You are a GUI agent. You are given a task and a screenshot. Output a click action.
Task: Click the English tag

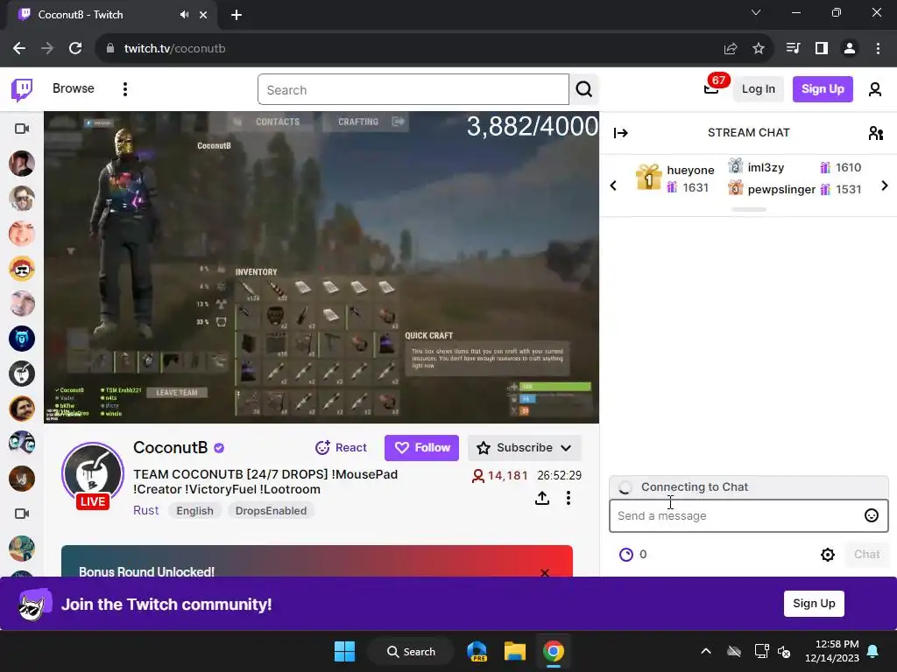pos(194,511)
